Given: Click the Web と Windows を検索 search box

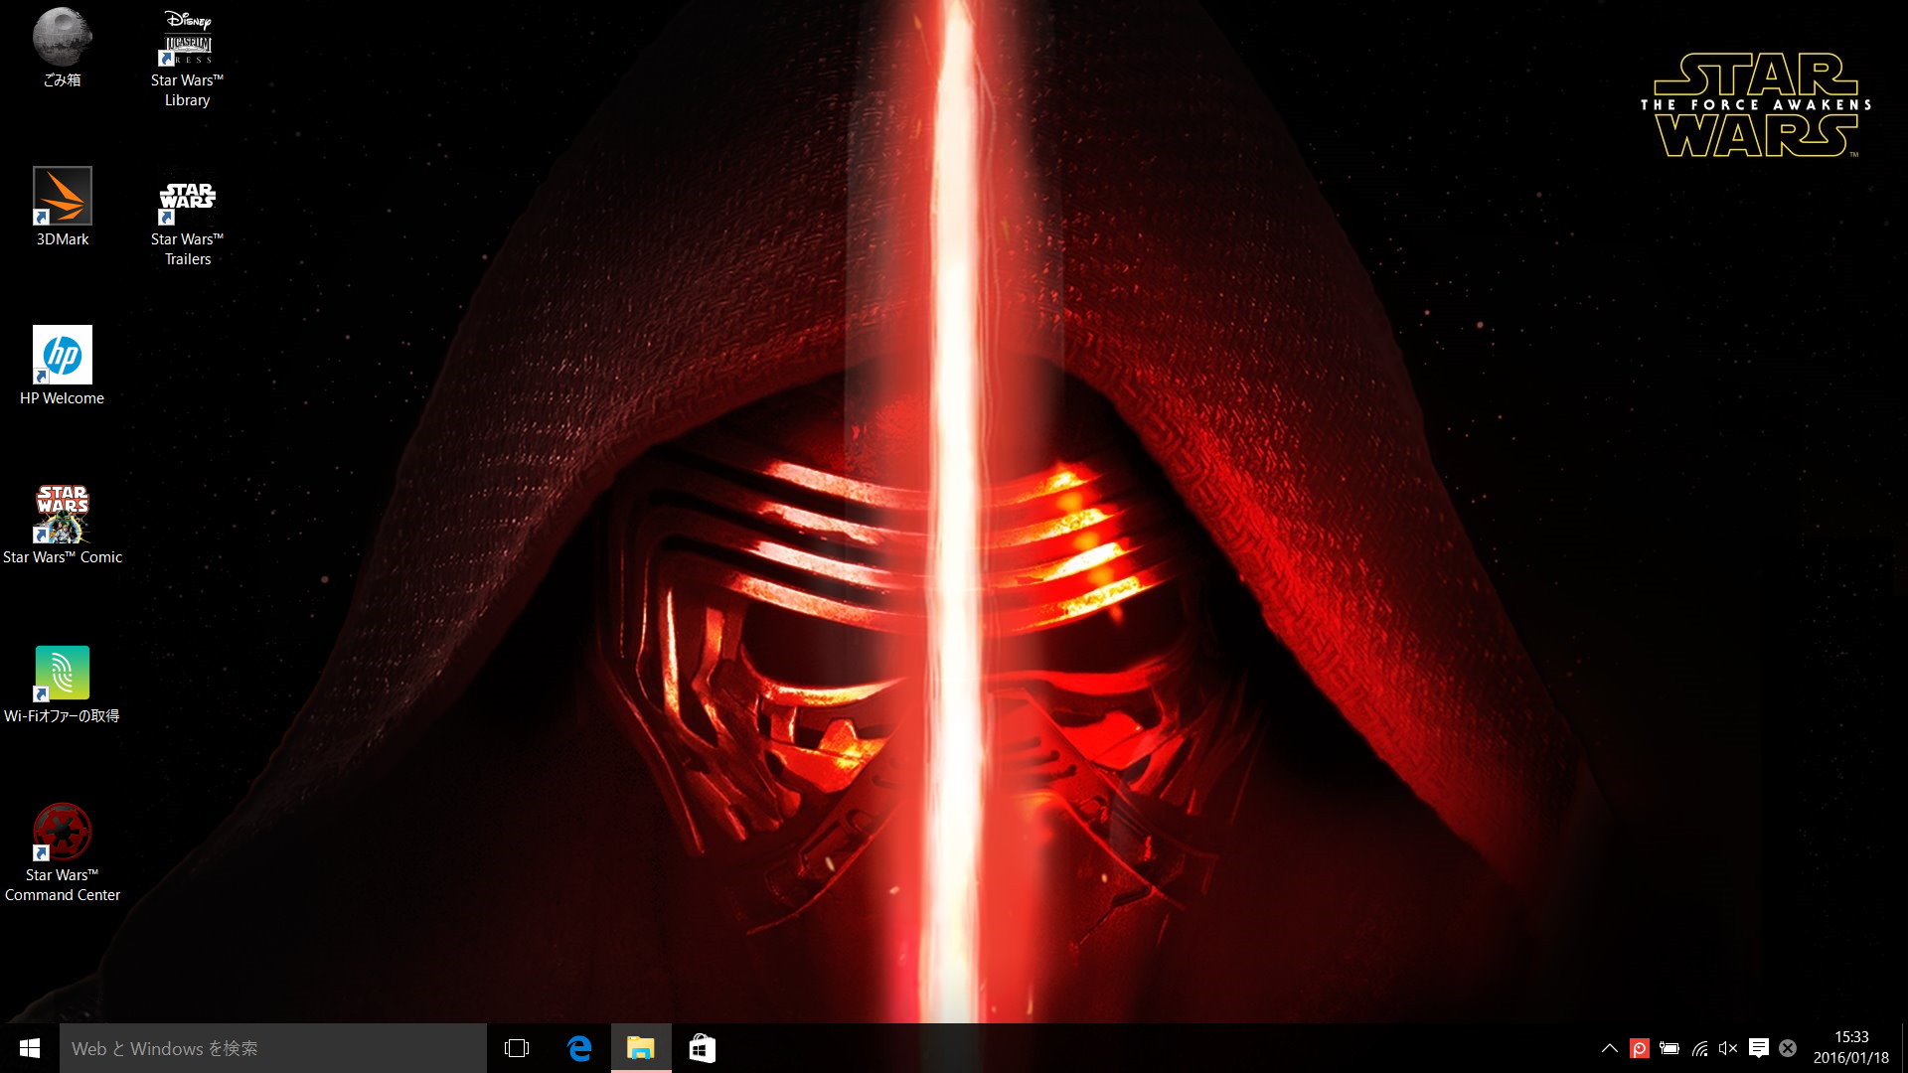Looking at the screenshot, I should 273,1048.
